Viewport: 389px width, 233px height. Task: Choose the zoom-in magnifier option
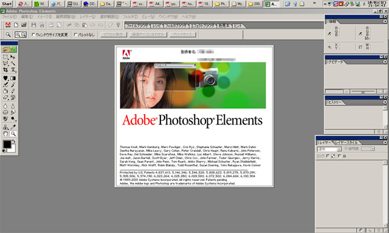(x=18, y=35)
